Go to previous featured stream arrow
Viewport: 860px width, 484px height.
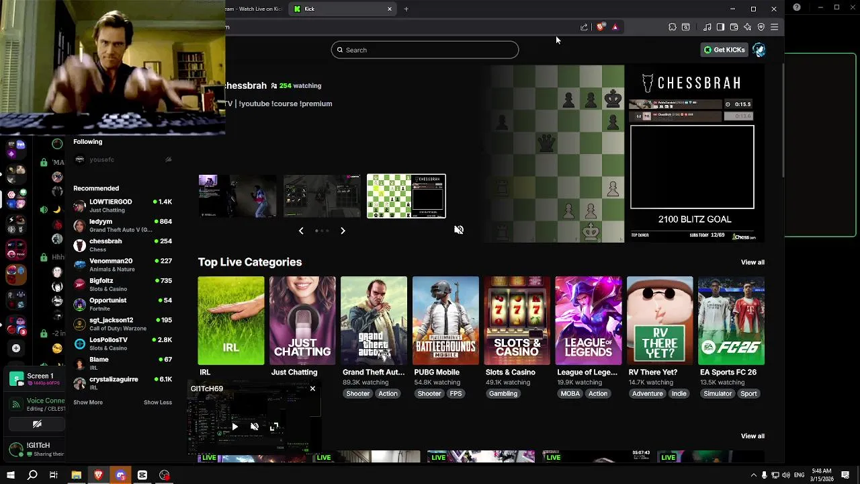tap(301, 231)
